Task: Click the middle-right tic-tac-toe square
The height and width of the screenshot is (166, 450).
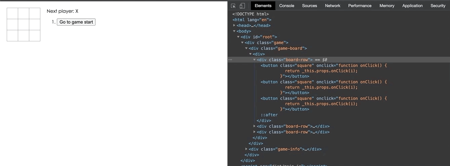Action: pyautogui.click(x=35, y=25)
